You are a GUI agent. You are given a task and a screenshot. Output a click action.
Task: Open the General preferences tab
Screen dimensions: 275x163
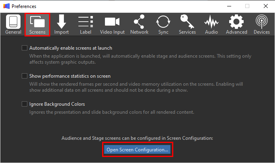[x=13, y=24]
